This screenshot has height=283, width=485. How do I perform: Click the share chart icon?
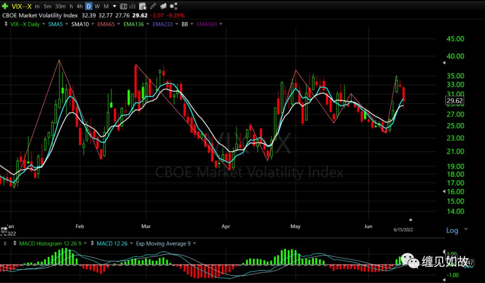173,6
